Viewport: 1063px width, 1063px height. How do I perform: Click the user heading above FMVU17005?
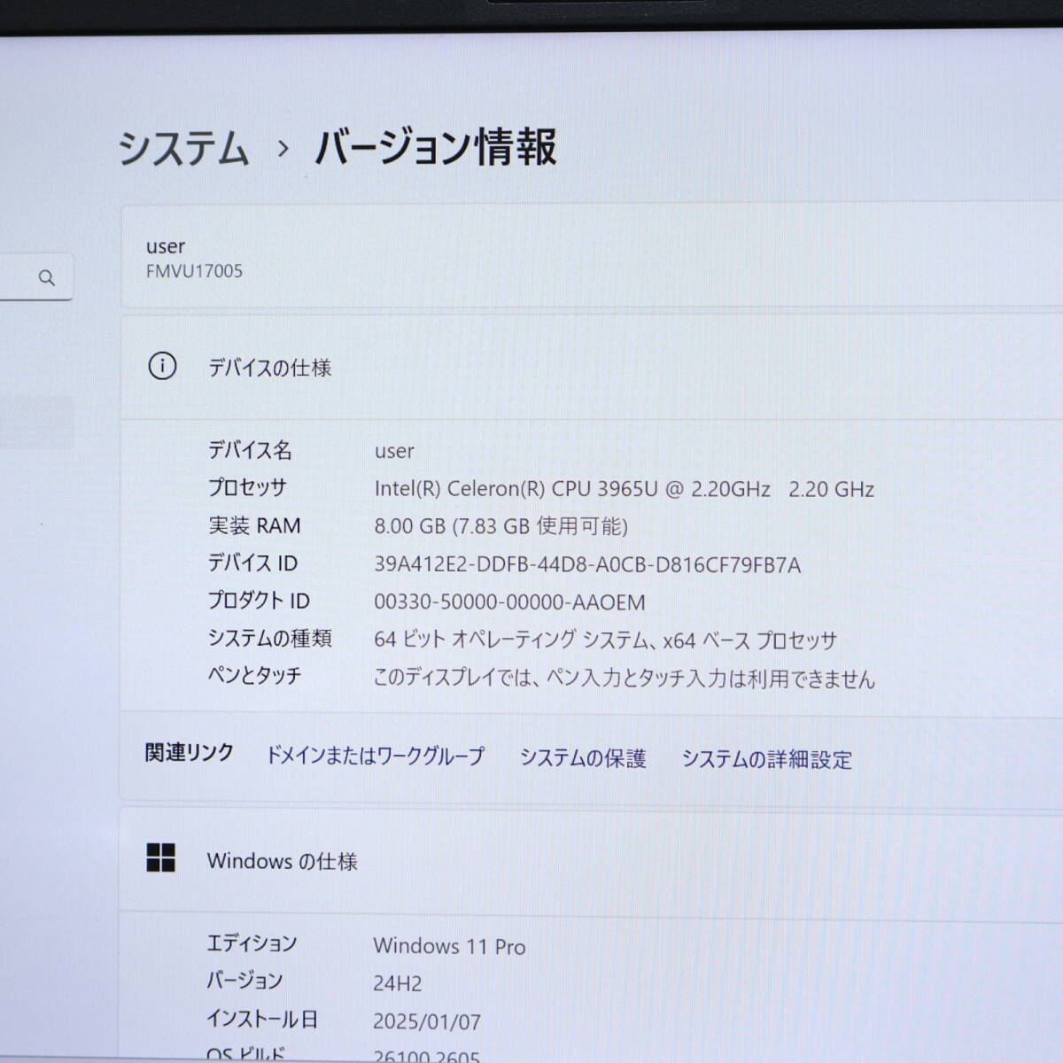[166, 246]
